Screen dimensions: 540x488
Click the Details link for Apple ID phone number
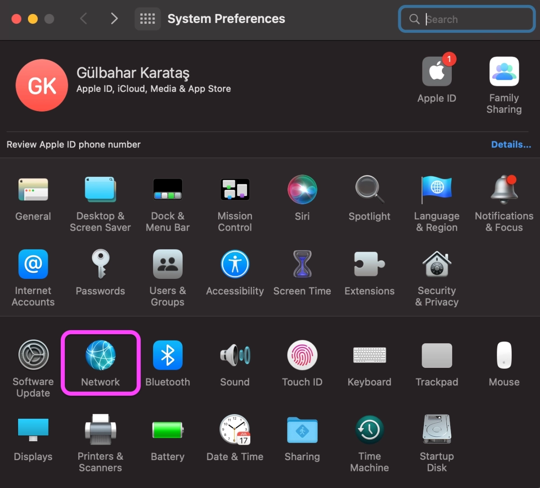[x=511, y=144]
